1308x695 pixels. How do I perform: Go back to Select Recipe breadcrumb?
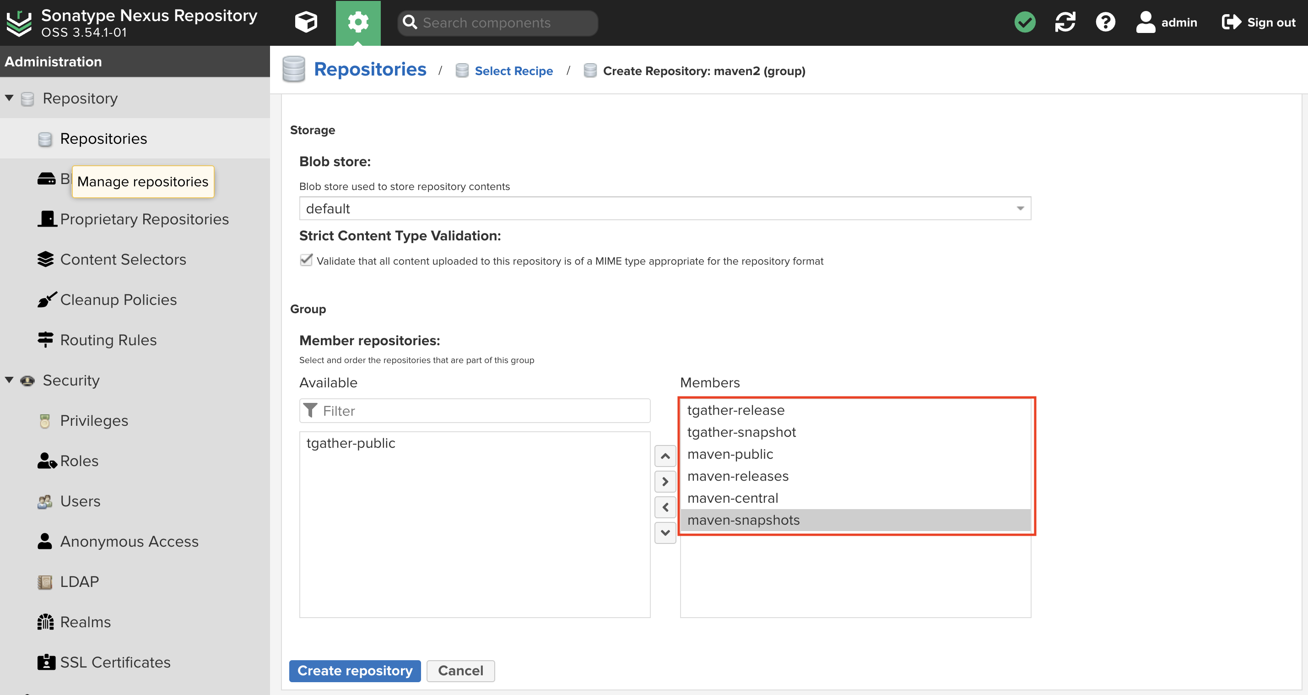pos(513,71)
